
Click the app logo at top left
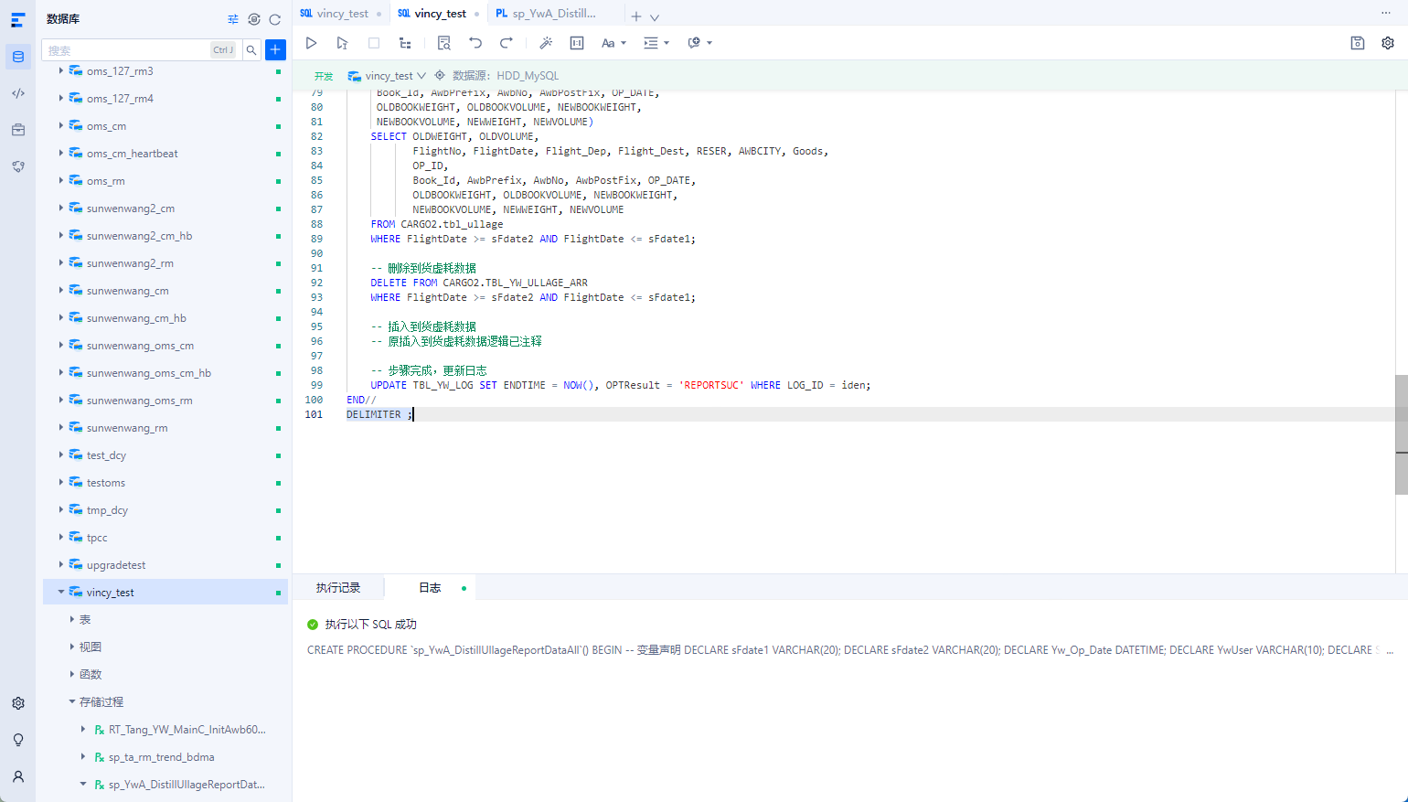click(18, 19)
